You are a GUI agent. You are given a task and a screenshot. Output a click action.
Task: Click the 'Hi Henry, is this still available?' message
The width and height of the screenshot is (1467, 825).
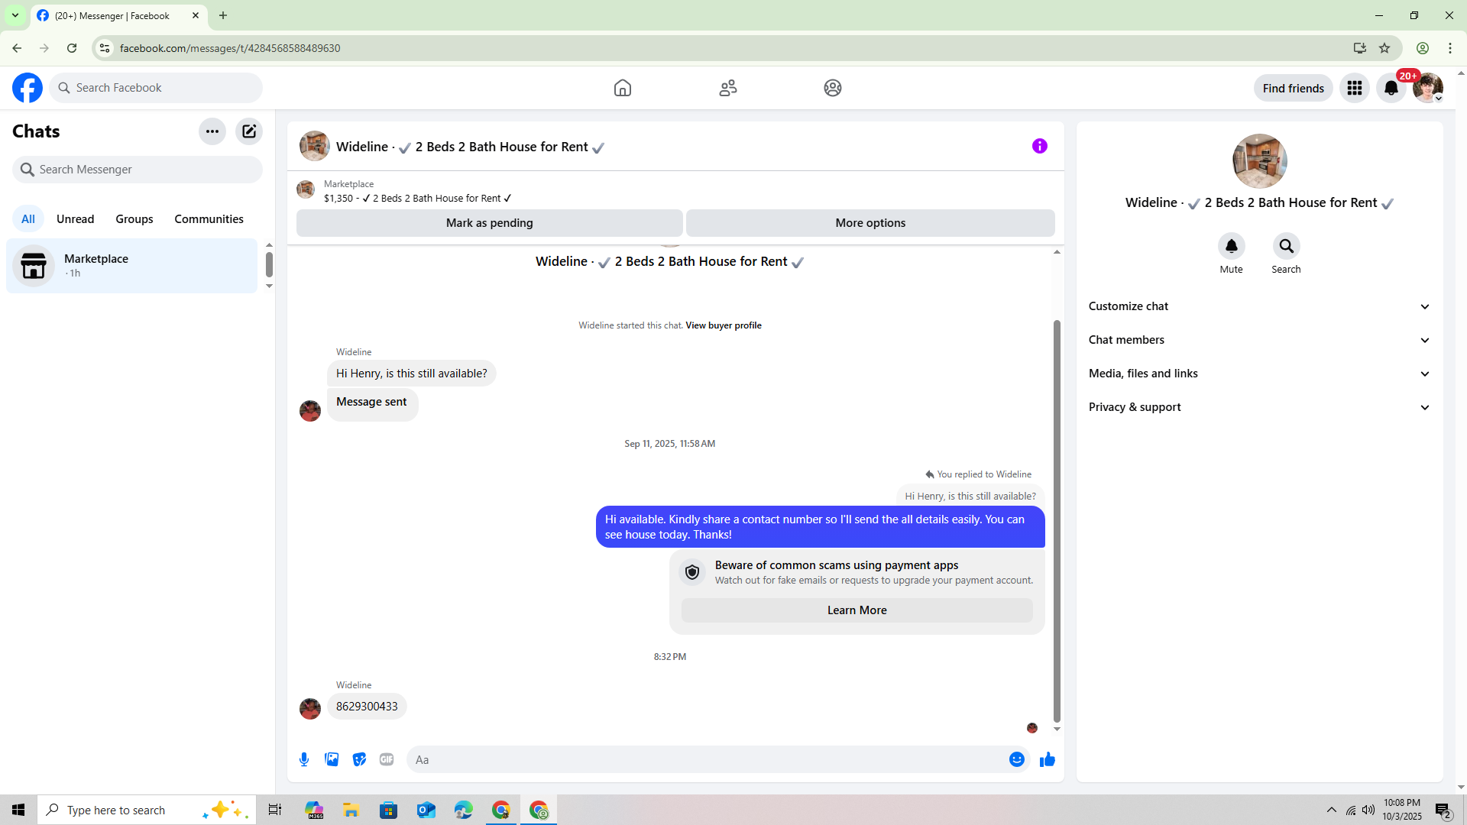(x=412, y=374)
